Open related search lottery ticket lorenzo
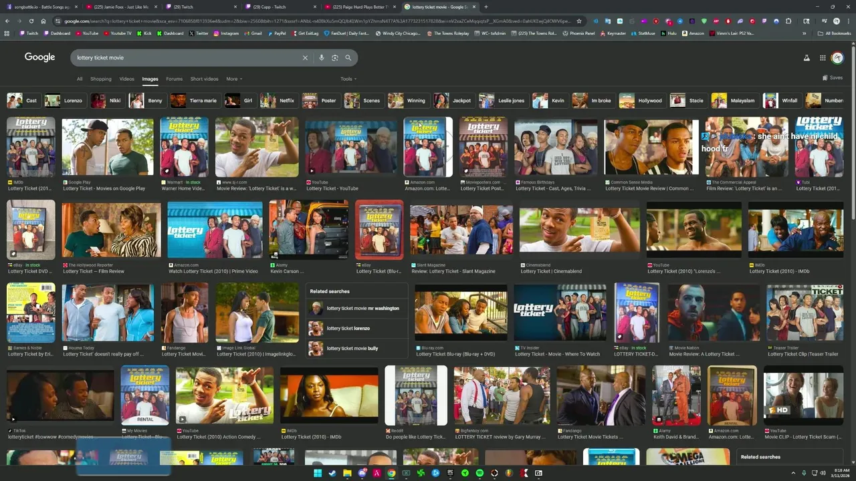Image resolution: width=856 pixels, height=481 pixels. 357,328
